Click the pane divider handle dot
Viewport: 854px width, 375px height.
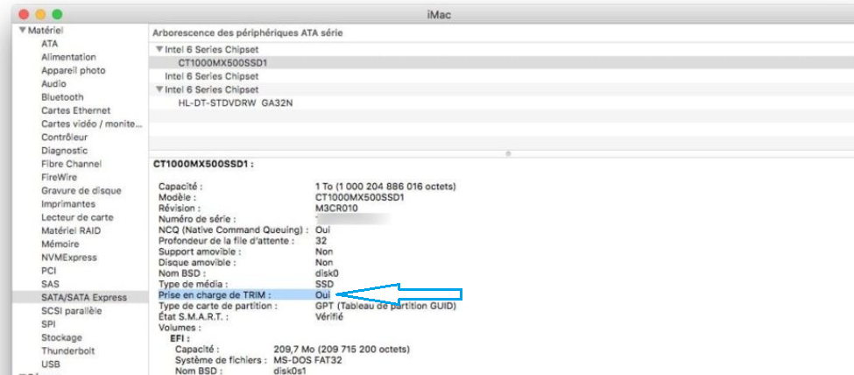tap(508, 154)
